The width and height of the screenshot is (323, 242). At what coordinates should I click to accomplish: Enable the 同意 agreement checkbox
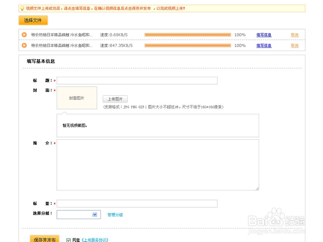pyautogui.click(x=68, y=240)
